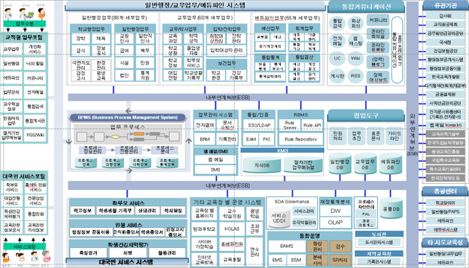
Task: Click the 상담관리 box
Action: (147, 211)
